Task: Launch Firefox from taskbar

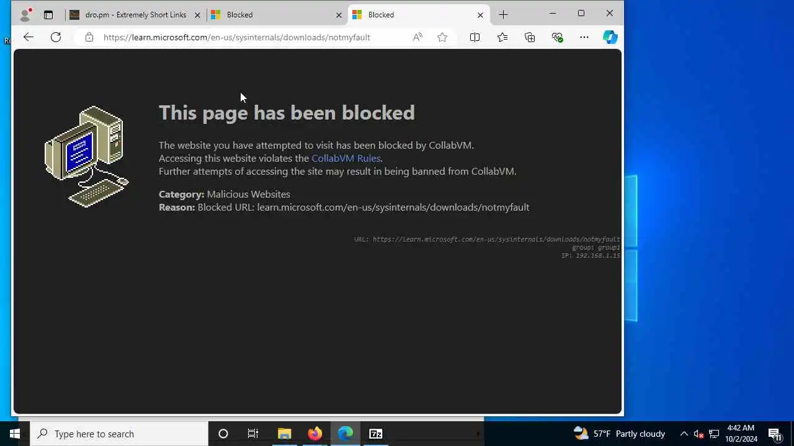Action: pos(315,434)
